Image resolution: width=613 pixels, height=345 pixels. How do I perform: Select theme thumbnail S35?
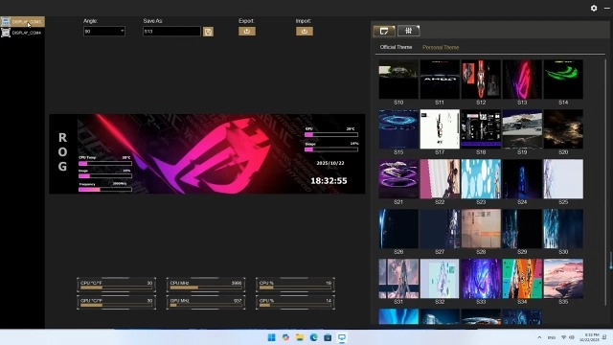[563, 279]
